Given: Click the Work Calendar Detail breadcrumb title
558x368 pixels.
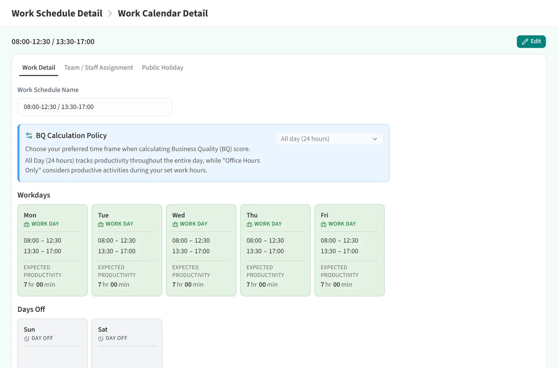Looking at the screenshot, I should 163,13.
